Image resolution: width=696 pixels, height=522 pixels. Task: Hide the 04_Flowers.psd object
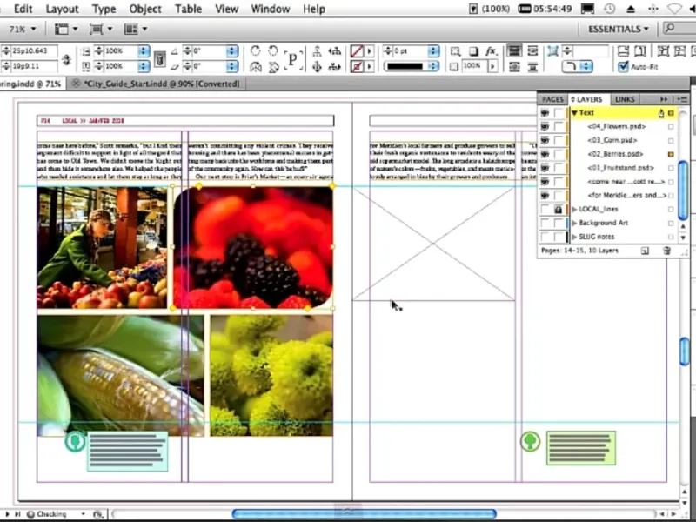545,126
